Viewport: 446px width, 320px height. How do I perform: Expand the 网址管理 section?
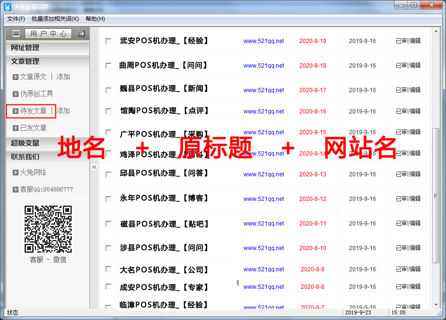pyautogui.click(x=26, y=48)
